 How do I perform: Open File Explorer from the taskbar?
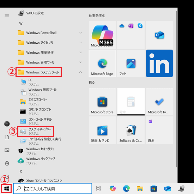(x=140, y=189)
